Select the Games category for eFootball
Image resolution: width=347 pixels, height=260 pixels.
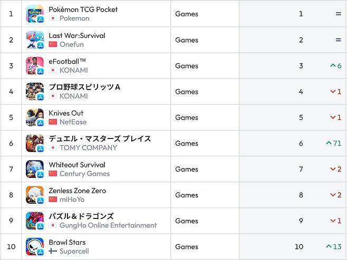pos(187,66)
